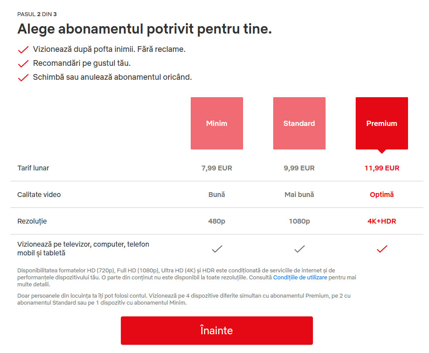Click the gray checkmark under the Minim column
429x353 pixels.
coord(217,249)
